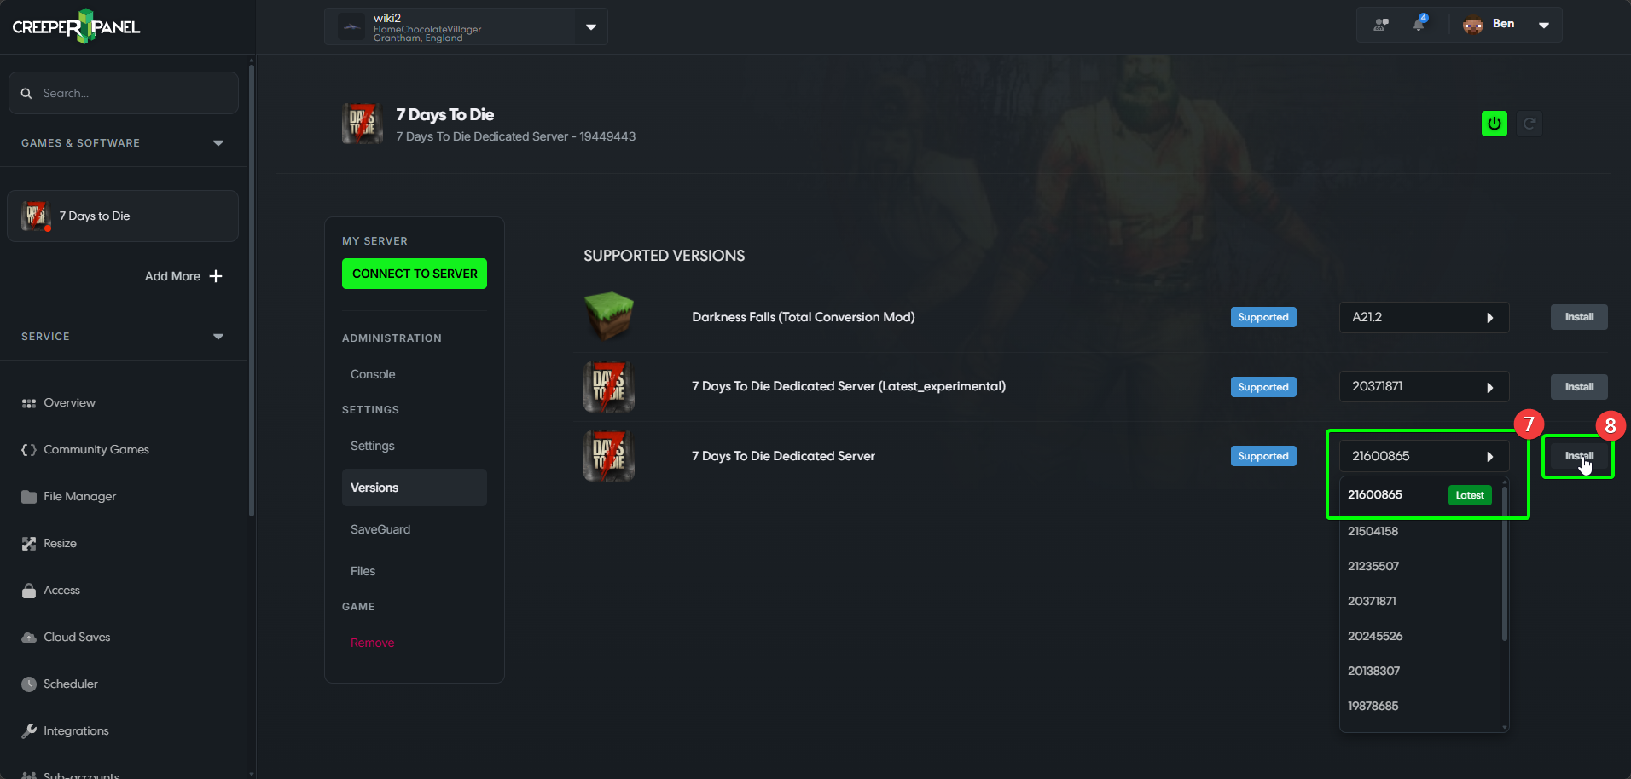Open the Scheduler clock icon
The width and height of the screenshot is (1631, 779).
point(28,684)
